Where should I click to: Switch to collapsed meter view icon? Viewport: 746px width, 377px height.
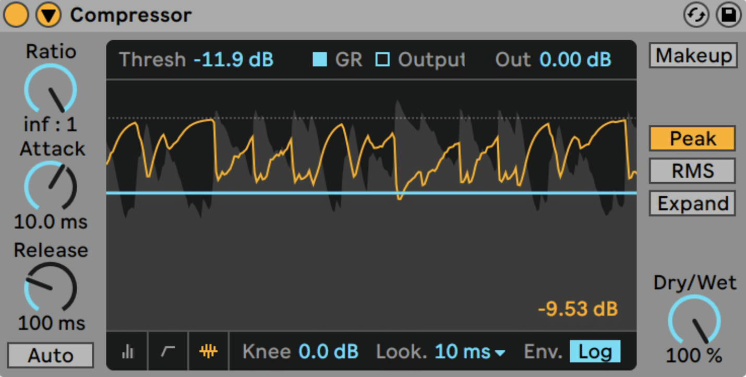[x=127, y=352]
